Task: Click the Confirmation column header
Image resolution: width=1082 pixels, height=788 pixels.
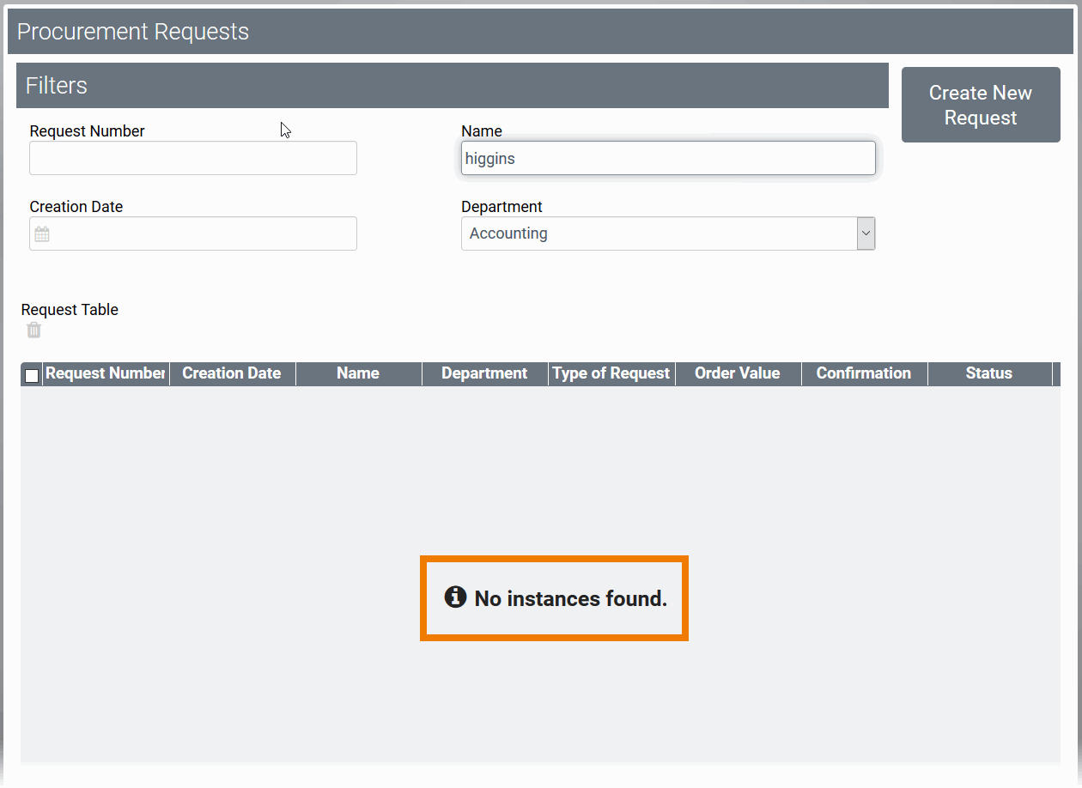Action: [x=863, y=373]
